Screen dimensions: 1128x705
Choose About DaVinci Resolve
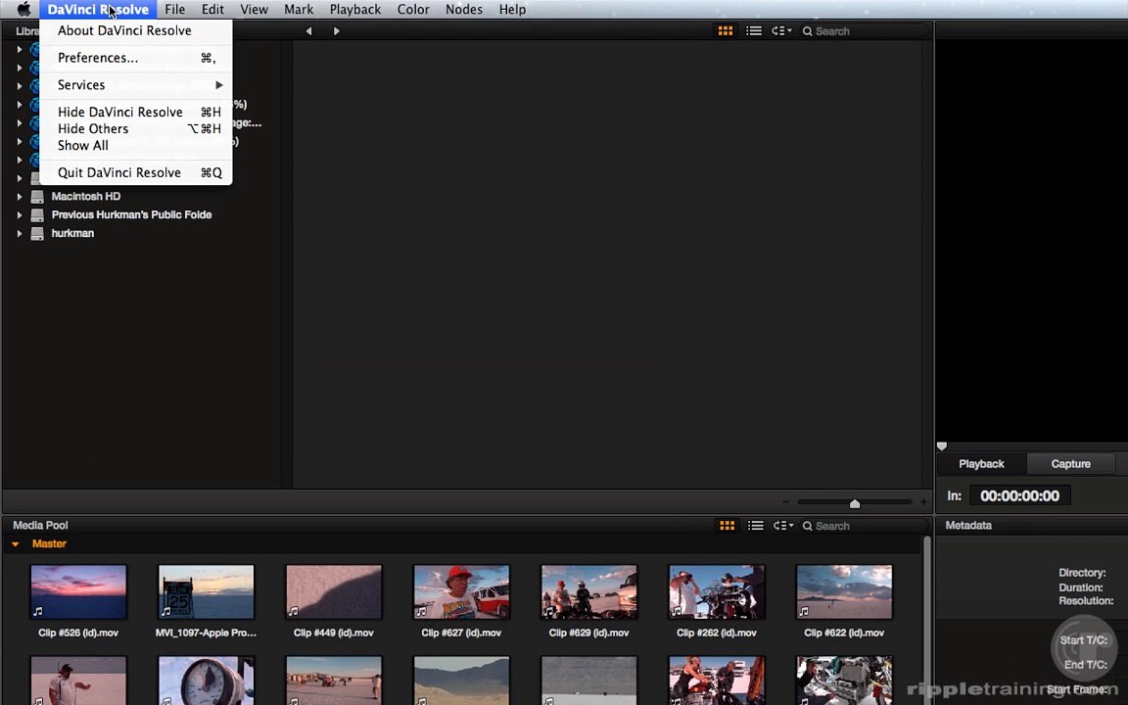tap(136, 30)
